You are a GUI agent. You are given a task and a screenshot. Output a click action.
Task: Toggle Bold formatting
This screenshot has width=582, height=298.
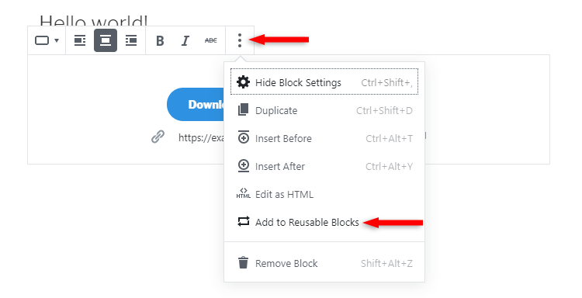click(160, 40)
